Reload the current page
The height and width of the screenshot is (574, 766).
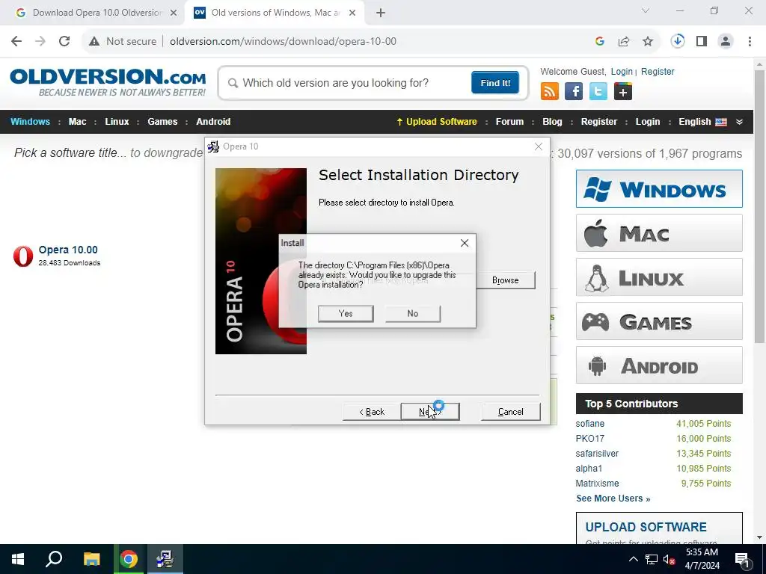point(64,42)
